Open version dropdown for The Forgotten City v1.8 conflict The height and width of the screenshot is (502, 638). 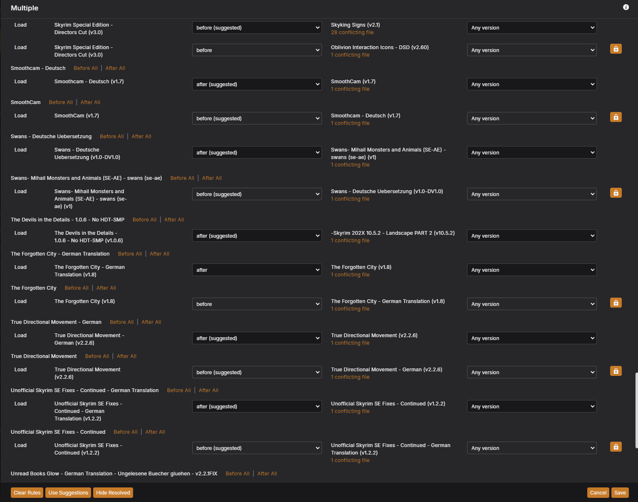tap(532, 270)
